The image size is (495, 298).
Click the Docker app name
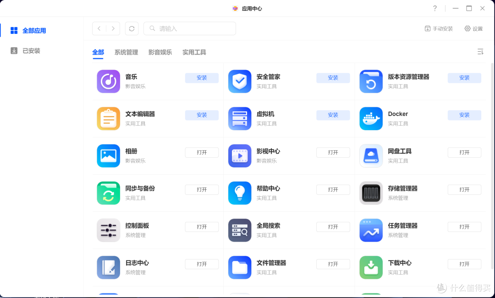click(x=398, y=114)
